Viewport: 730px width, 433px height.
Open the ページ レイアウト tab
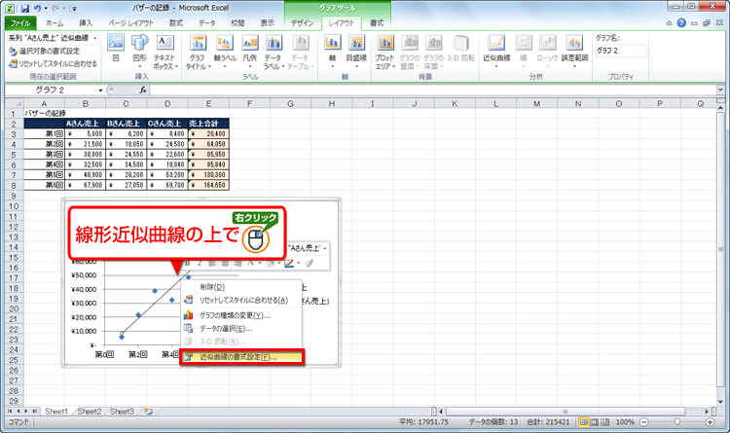130,22
